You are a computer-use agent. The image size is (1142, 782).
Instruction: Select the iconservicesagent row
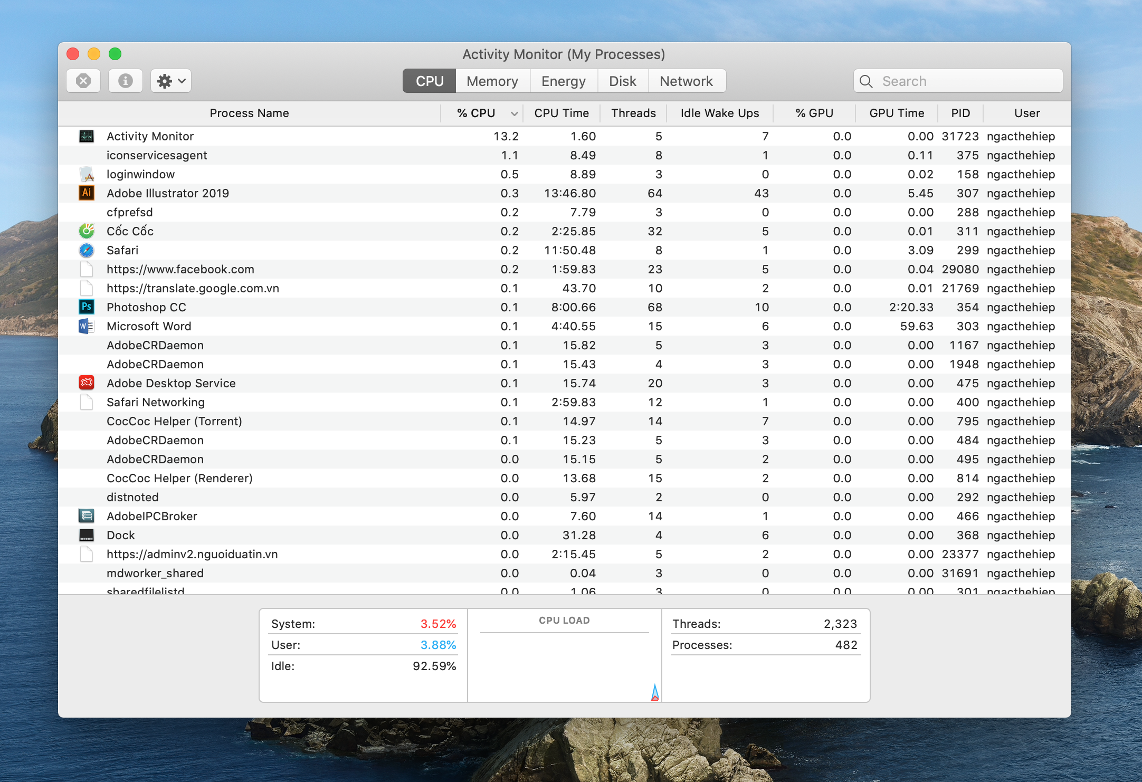pyautogui.click(x=565, y=155)
